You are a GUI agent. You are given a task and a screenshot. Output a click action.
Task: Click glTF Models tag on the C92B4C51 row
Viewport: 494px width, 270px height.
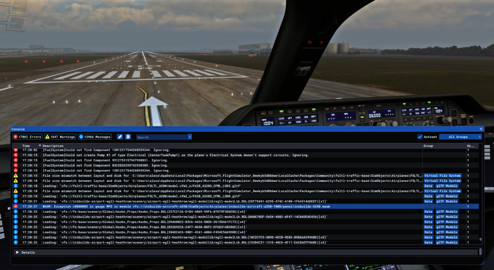coord(447,242)
